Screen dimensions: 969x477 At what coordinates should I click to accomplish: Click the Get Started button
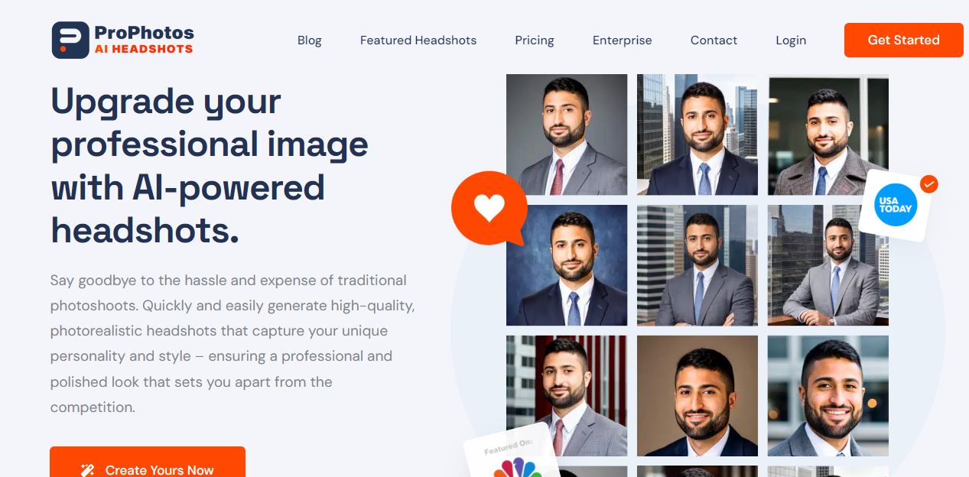[903, 40]
